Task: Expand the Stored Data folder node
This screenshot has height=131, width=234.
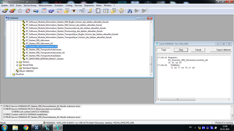Action: pyautogui.click(x=17, y=65)
